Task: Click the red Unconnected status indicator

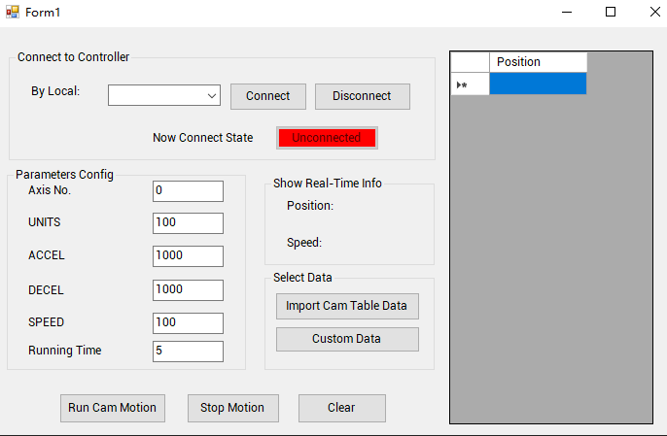Action: point(327,138)
